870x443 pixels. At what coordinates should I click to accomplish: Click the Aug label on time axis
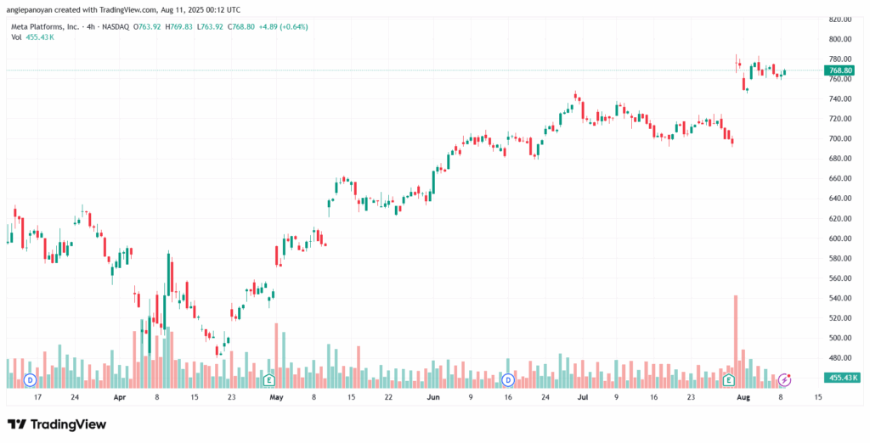(x=744, y=396)
